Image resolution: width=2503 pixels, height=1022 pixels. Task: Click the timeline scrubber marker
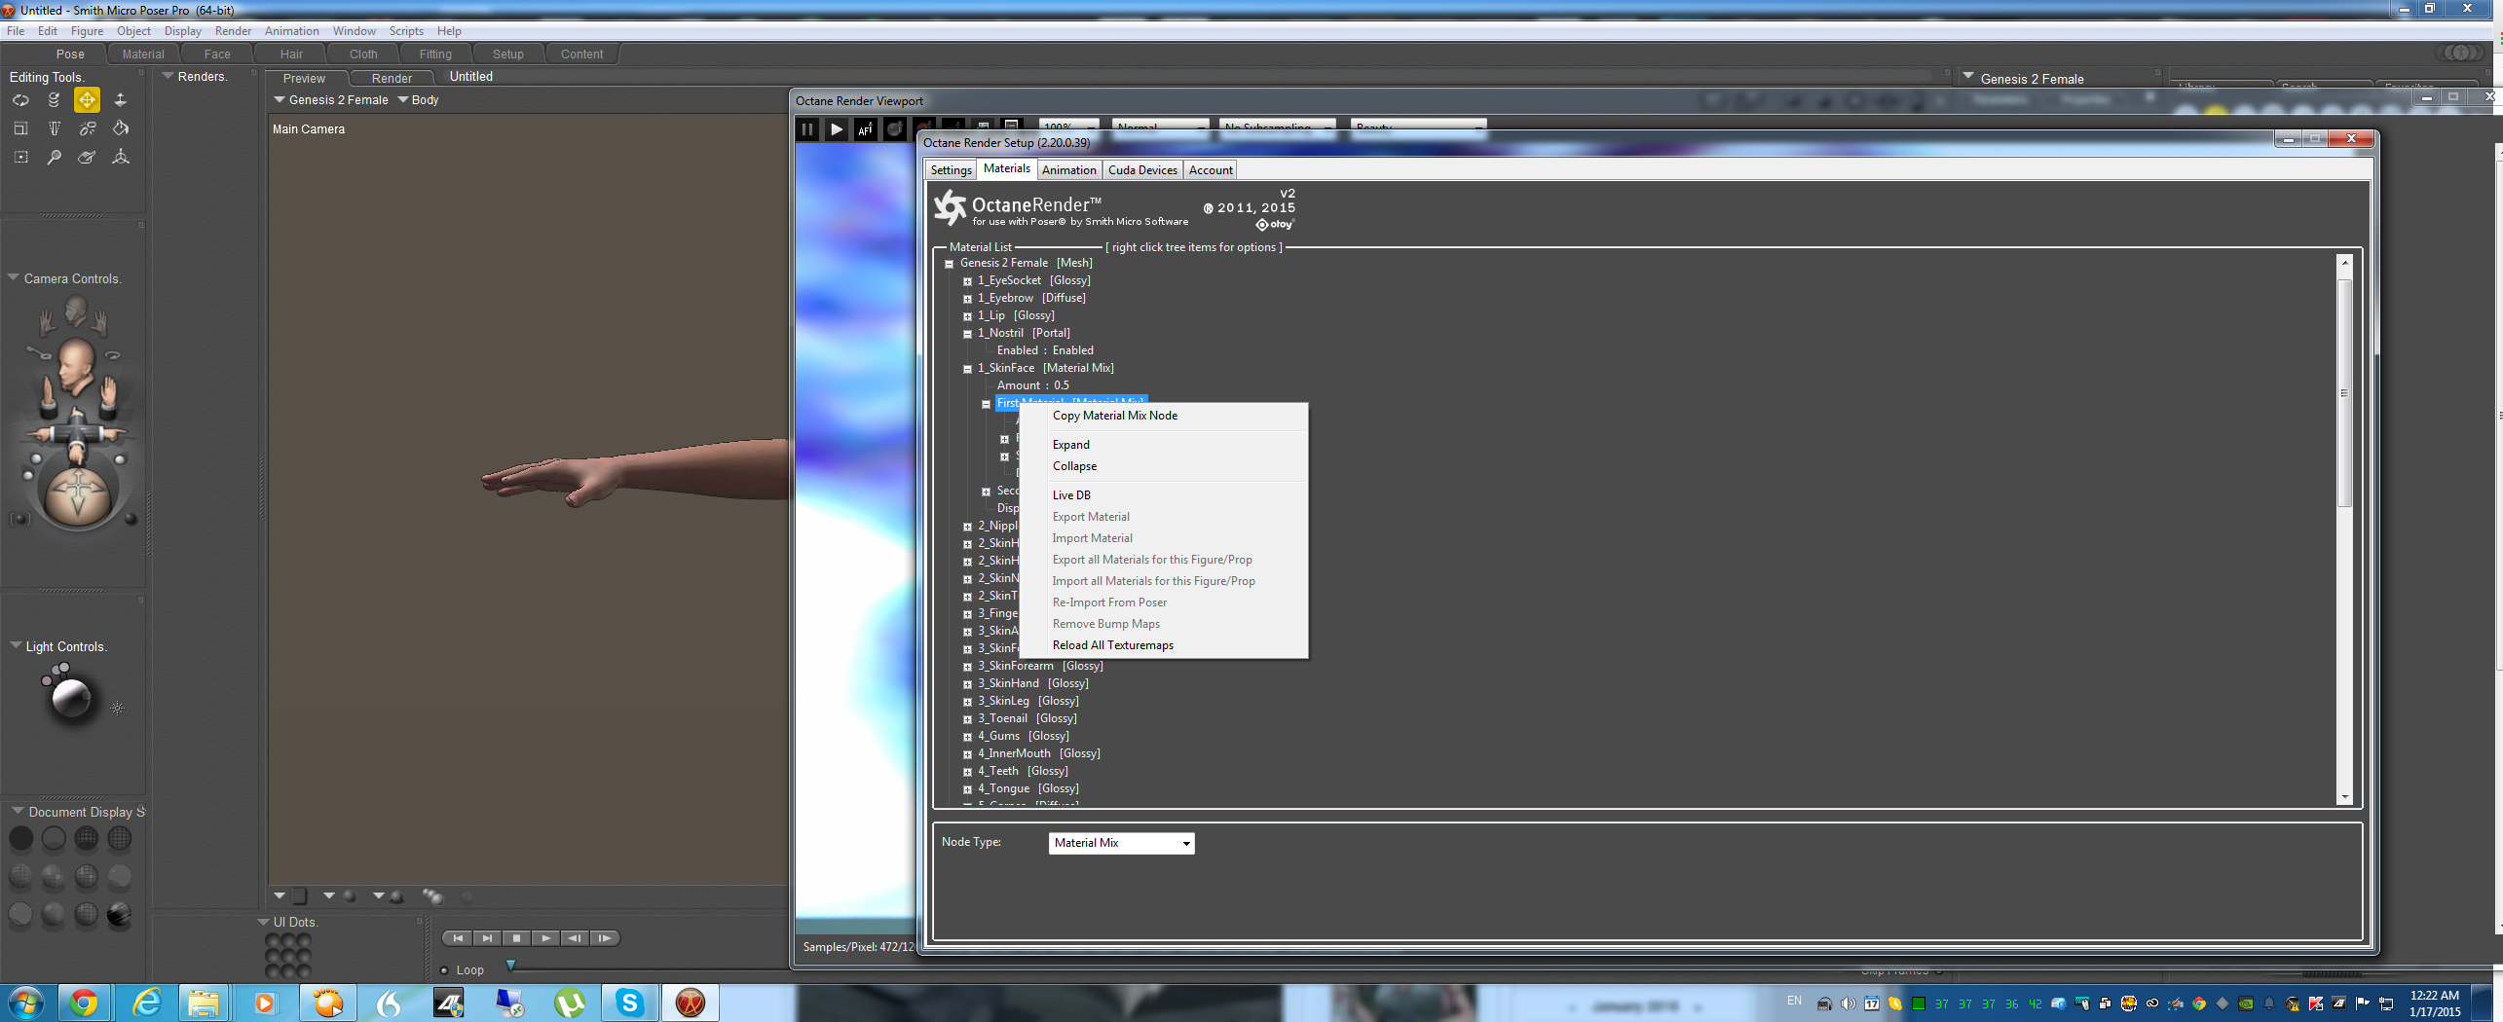[x=510, y=966]
